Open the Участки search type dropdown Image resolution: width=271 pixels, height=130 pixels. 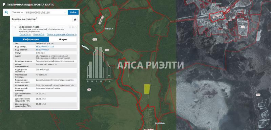[18, 13]
